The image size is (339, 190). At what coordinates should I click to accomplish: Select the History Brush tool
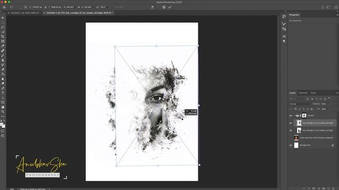pos(3,65)
